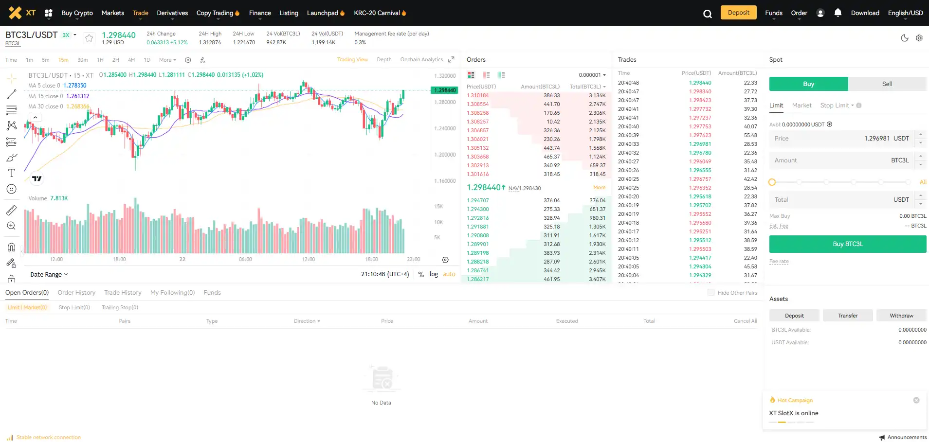Select the pattern drawing tool
929x442 pixels.
point(12,125)
